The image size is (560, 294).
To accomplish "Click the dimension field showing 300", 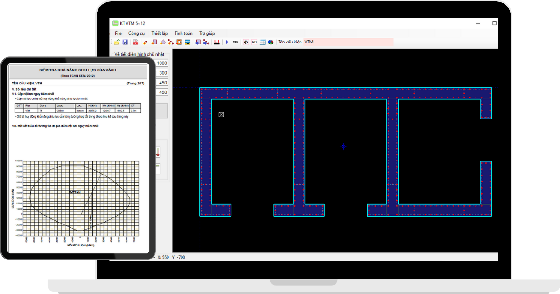I will (x=163, y=73).
